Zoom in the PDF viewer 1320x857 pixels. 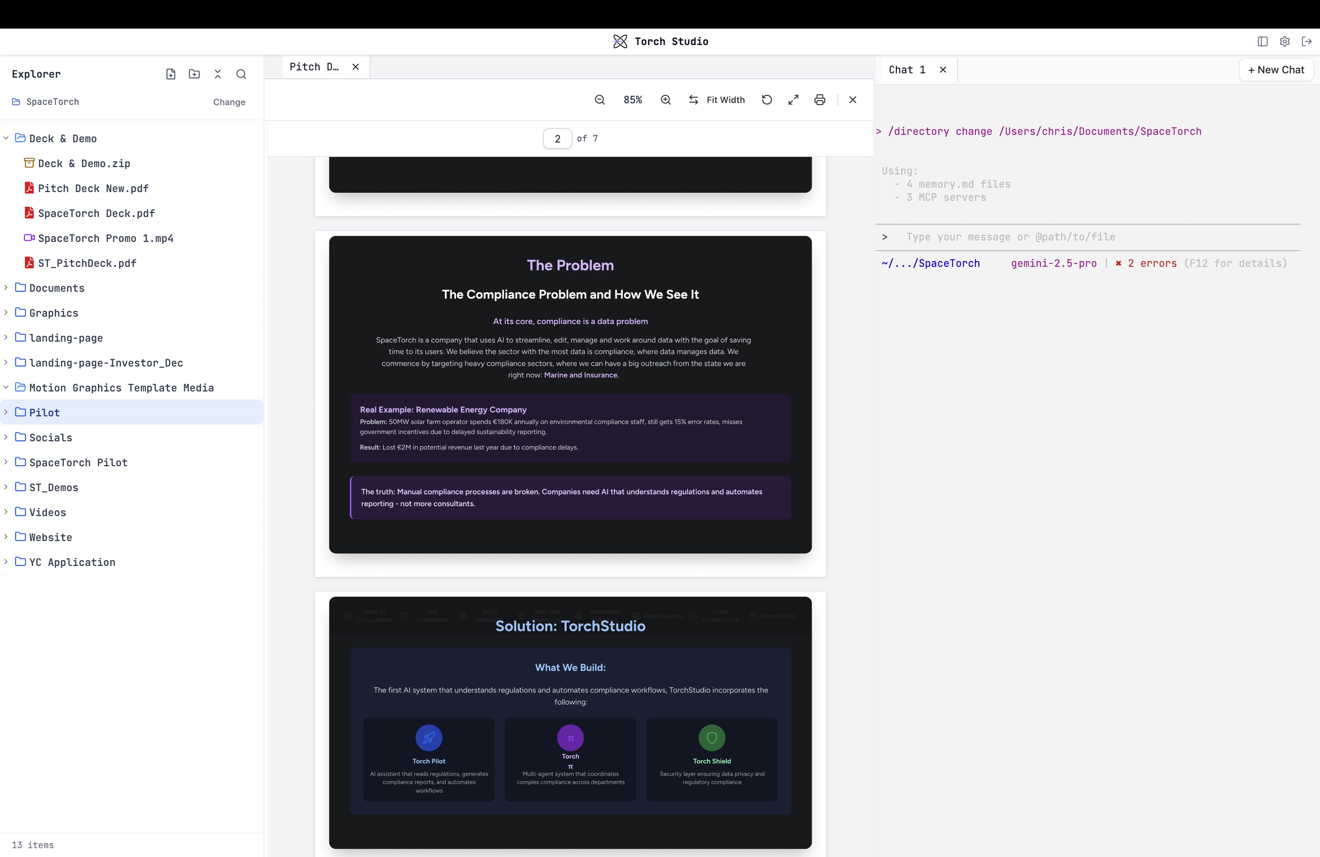[x=665, y=100]
